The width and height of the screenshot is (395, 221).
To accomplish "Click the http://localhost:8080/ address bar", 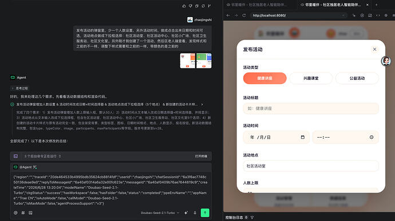I will (298, 15).
